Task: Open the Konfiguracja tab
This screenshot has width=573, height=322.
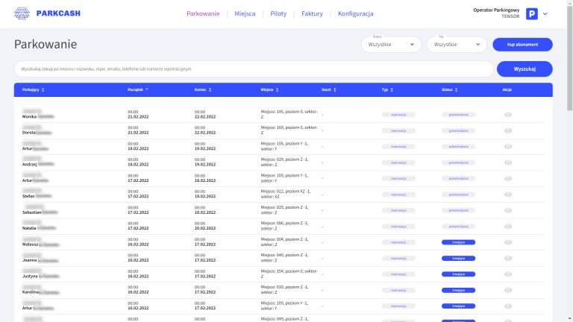Action: tap(356, 13)
